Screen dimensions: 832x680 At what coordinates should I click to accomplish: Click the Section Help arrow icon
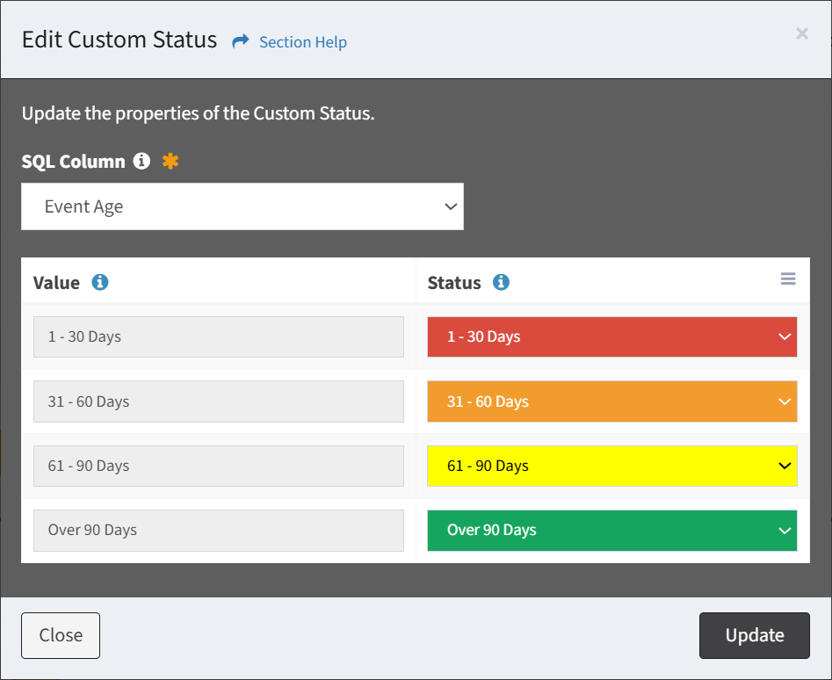tap(241, 40)
